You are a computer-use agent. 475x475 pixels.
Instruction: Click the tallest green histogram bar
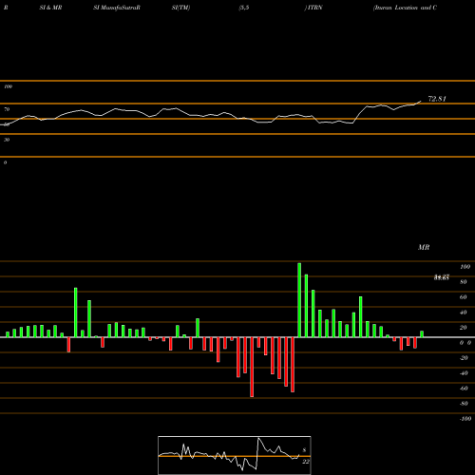click(x=299, y=300)
